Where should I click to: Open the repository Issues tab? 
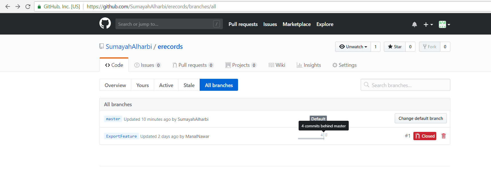coord(148,65)
